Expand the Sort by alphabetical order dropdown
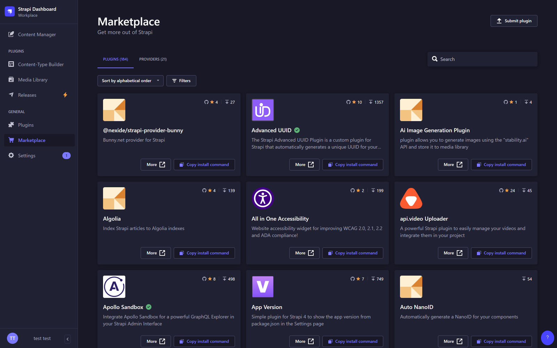The height and width of the screenshot is (348, 557). pyautogui.click(x=131, y=81)
